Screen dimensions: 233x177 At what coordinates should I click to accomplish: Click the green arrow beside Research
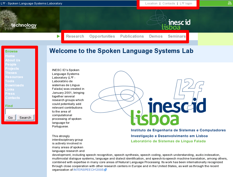[x=58, y=36]
